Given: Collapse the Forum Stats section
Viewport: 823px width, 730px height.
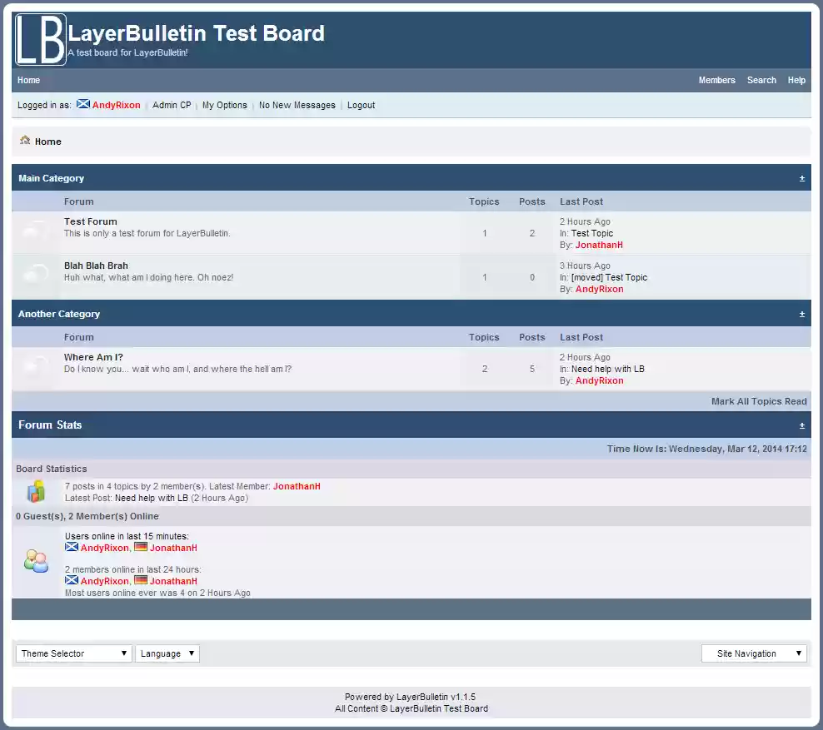Looking at the screenshot, I should (802, 425).
